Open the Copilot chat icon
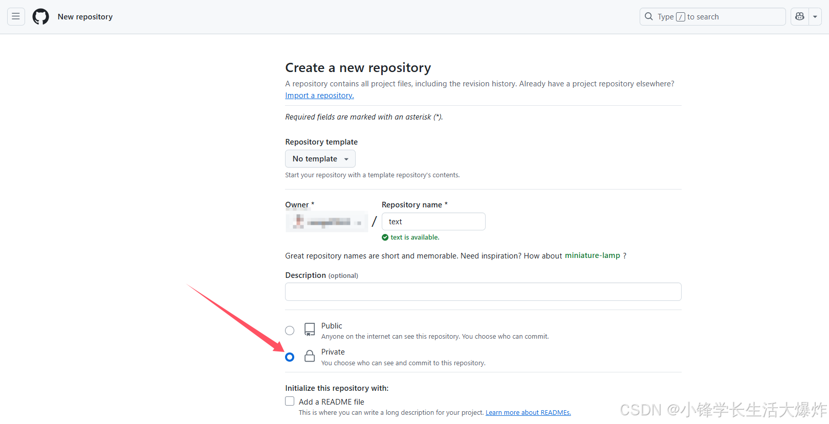 click(x=800, y=16)
